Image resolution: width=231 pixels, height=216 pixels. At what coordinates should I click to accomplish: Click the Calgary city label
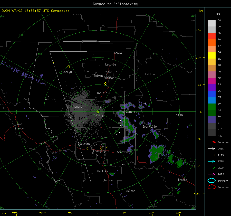coord(100,151)
